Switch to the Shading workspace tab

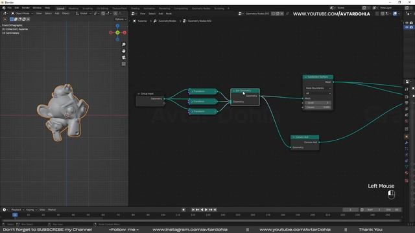(136, 8)
